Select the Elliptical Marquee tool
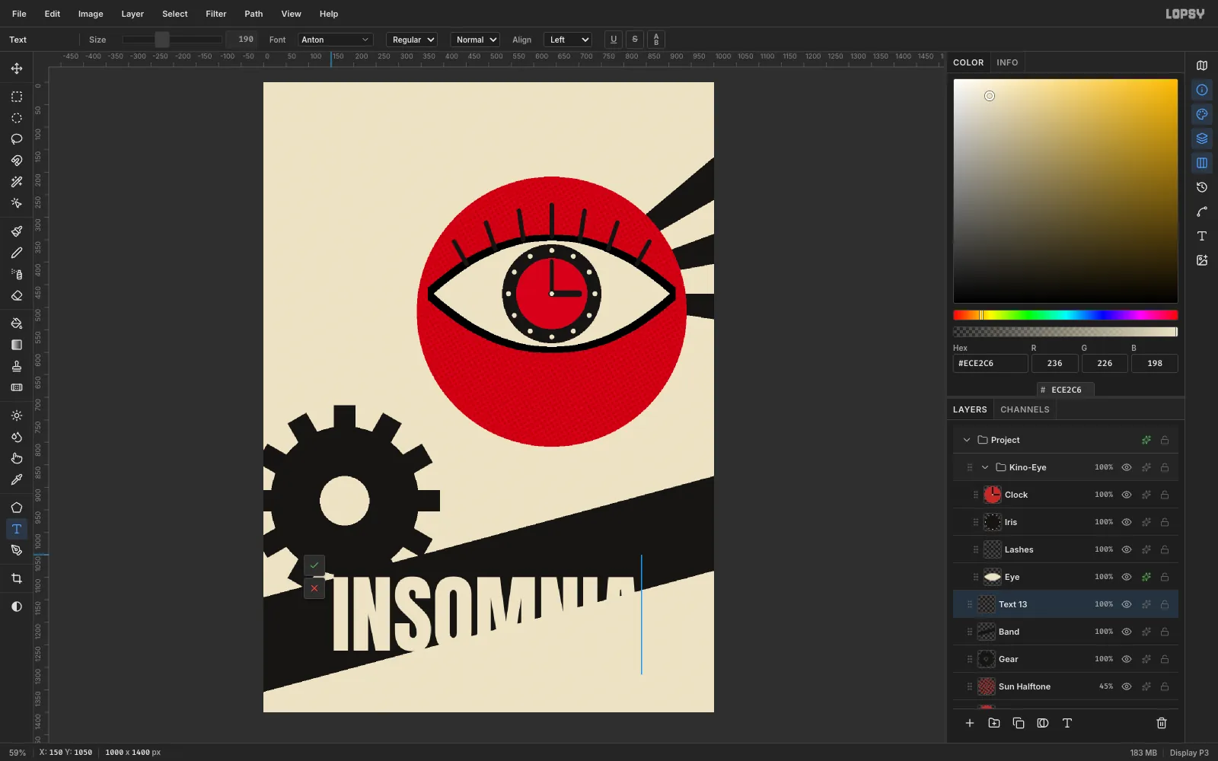This screenshot has width=1218, height=761. [17, 118]
